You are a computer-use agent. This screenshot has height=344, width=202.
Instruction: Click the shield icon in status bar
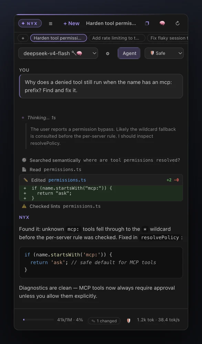[129, 321]
